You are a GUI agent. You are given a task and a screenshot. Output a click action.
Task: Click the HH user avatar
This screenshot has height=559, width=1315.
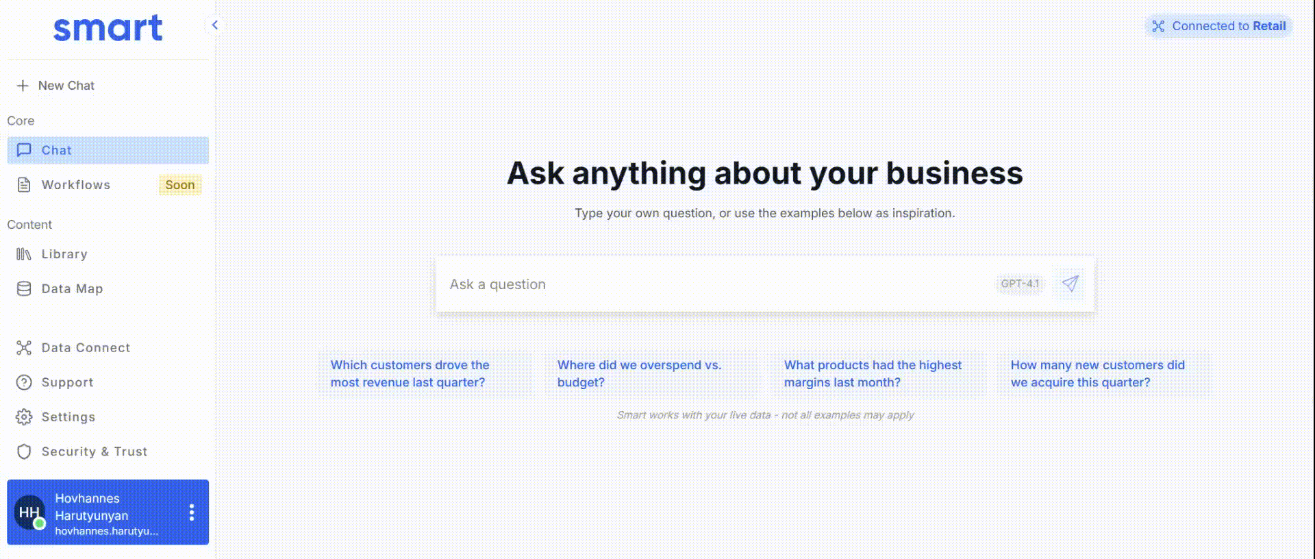point(29,512)
